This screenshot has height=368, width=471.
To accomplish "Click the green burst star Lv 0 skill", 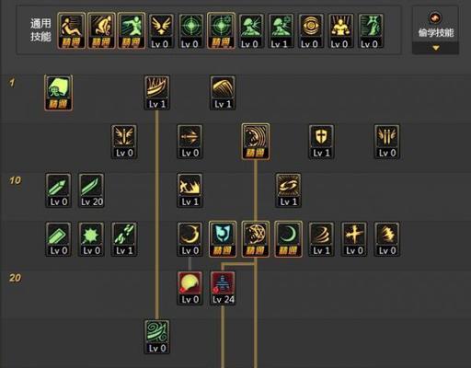I will coord(91,239).
